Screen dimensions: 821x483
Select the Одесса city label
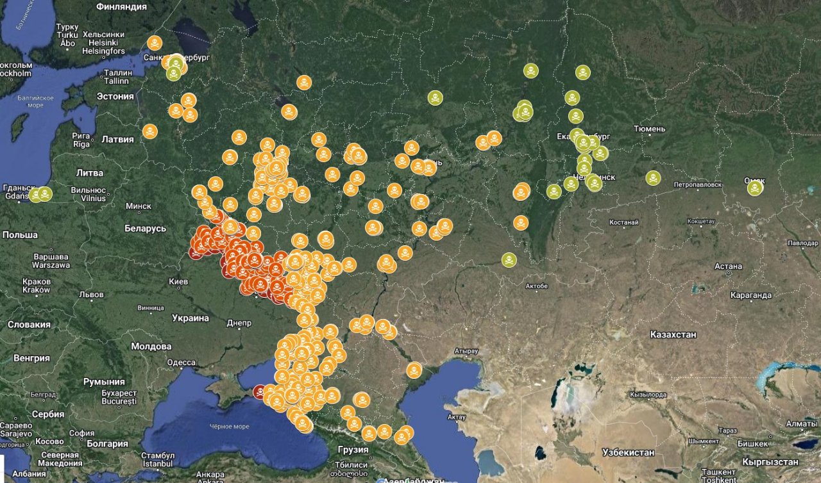[181, 363]
